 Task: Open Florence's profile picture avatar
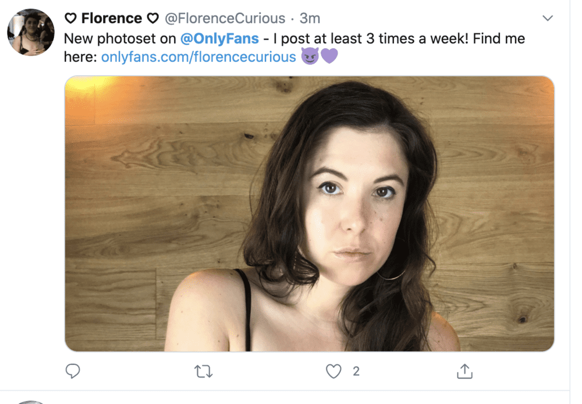click(31, 32)
